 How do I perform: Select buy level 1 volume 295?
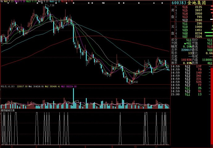point(199,23)
